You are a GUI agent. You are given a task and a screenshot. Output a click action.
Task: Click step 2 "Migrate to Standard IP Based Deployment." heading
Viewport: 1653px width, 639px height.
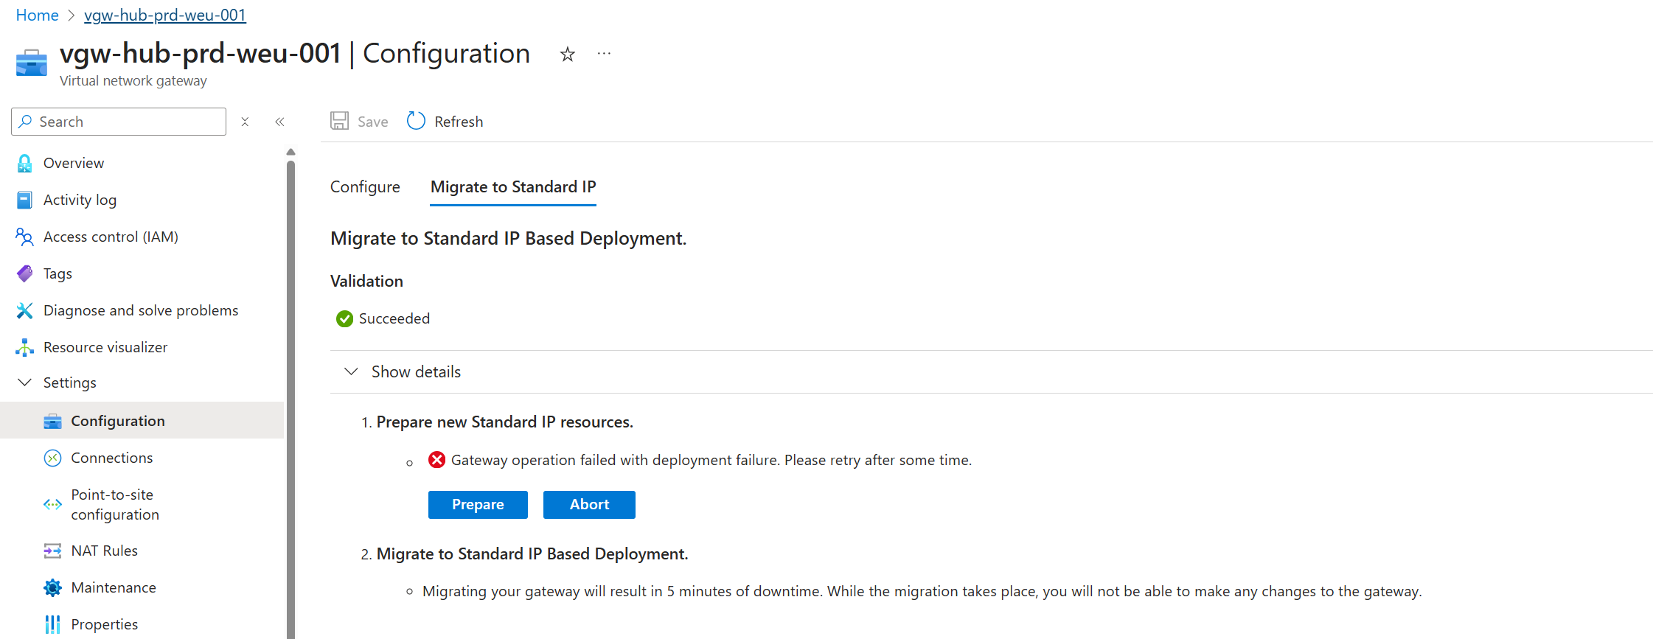point(532,554)
